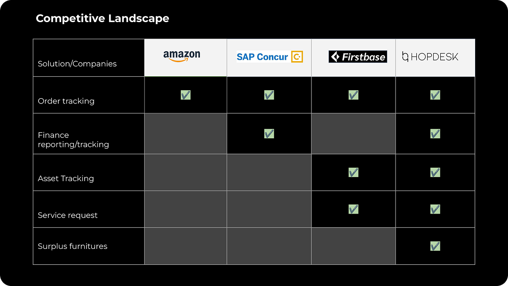
Task: Click the Hopdesk logo
Action: coord(430,57)
